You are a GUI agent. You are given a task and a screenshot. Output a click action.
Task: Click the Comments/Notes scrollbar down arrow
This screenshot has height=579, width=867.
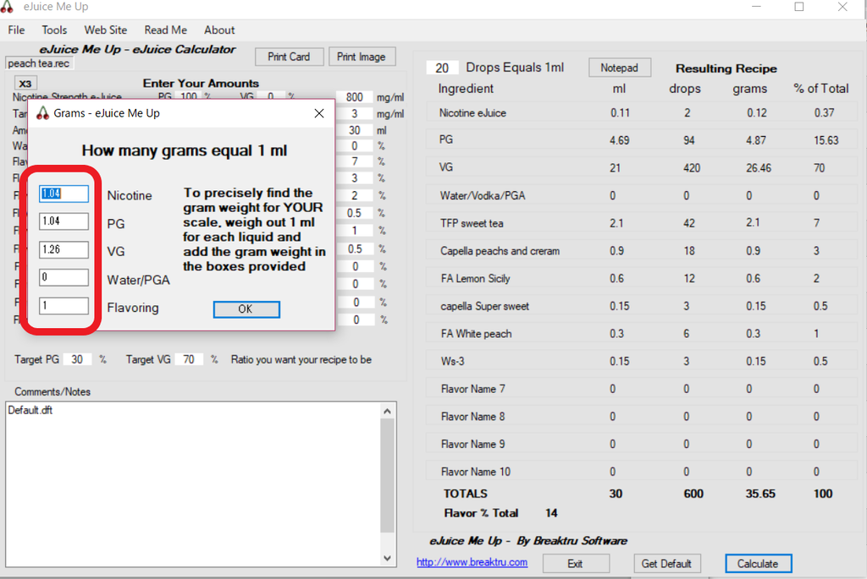click(388, 558)
